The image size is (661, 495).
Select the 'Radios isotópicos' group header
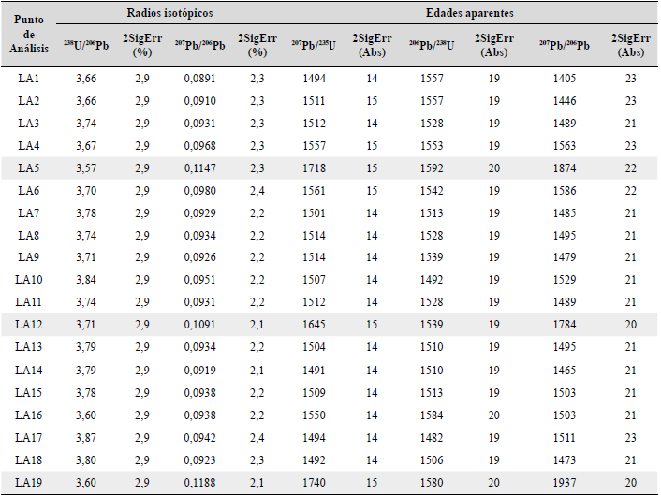(174, 14)
